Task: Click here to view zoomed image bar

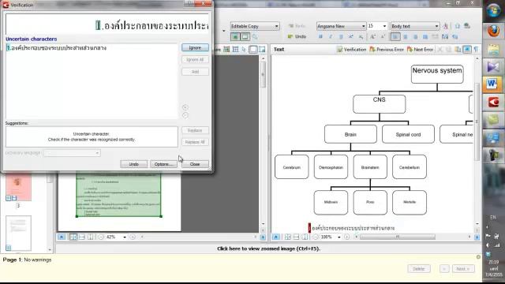Action: tap(268, 248)
